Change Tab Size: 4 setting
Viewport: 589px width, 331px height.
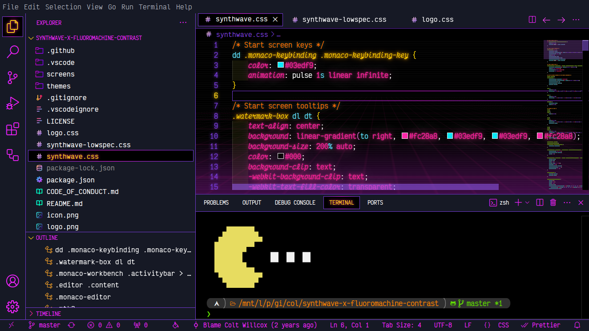coord(402,325)
